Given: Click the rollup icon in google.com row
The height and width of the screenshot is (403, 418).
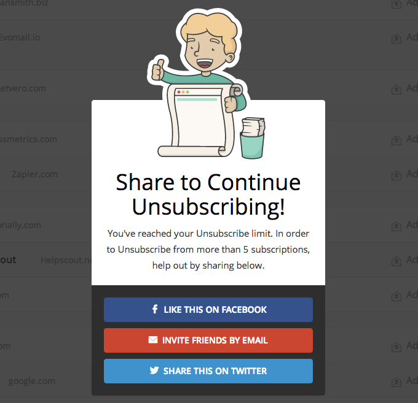Looking at the screenshot, I should 396,382.
